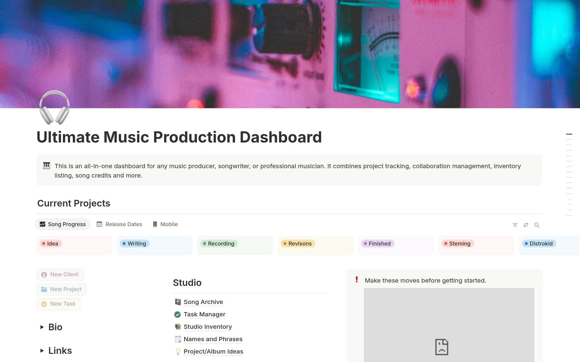Click green checkmark beside Task Manager

click(178, 314)
